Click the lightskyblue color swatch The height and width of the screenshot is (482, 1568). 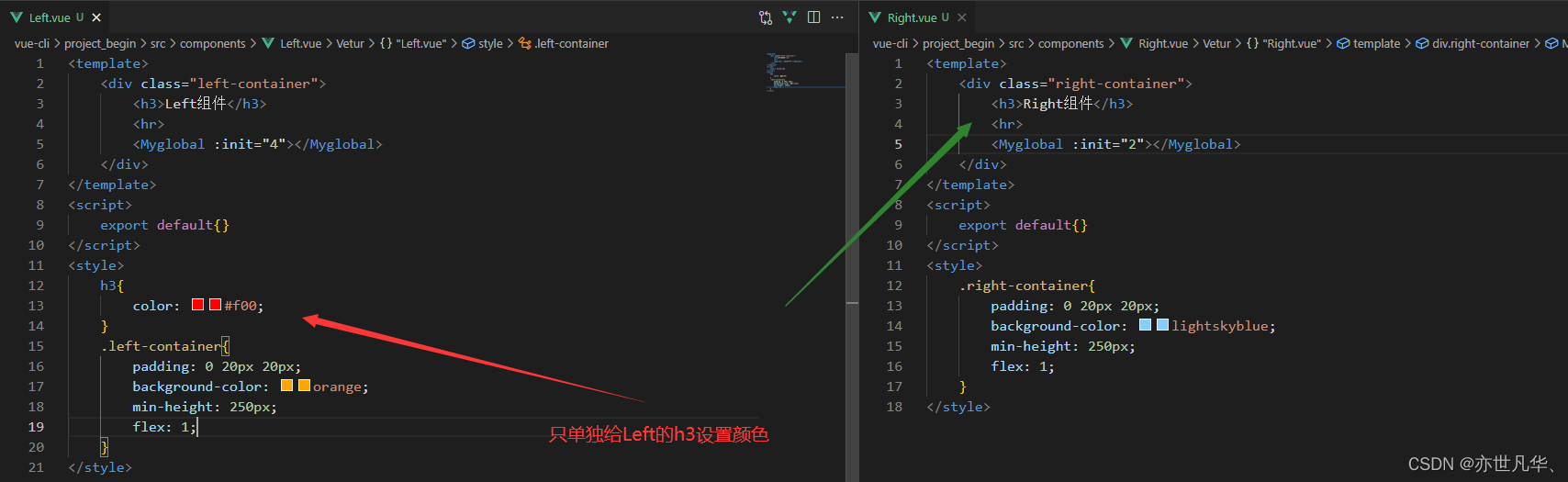[x=1146, y=325]
